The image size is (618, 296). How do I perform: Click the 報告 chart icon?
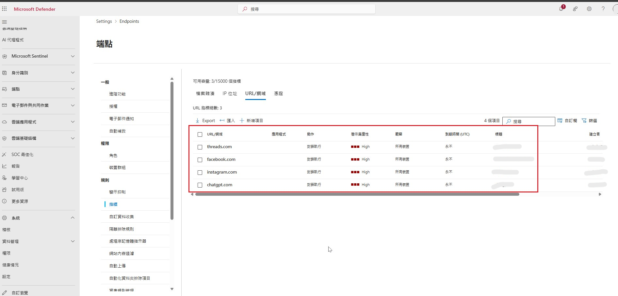[x=5, y=166]
